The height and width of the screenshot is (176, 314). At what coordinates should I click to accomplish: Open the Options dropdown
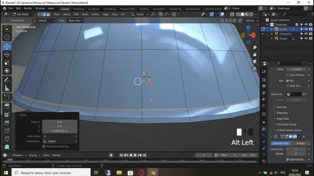pyautogui.click(x=251, y=21)
